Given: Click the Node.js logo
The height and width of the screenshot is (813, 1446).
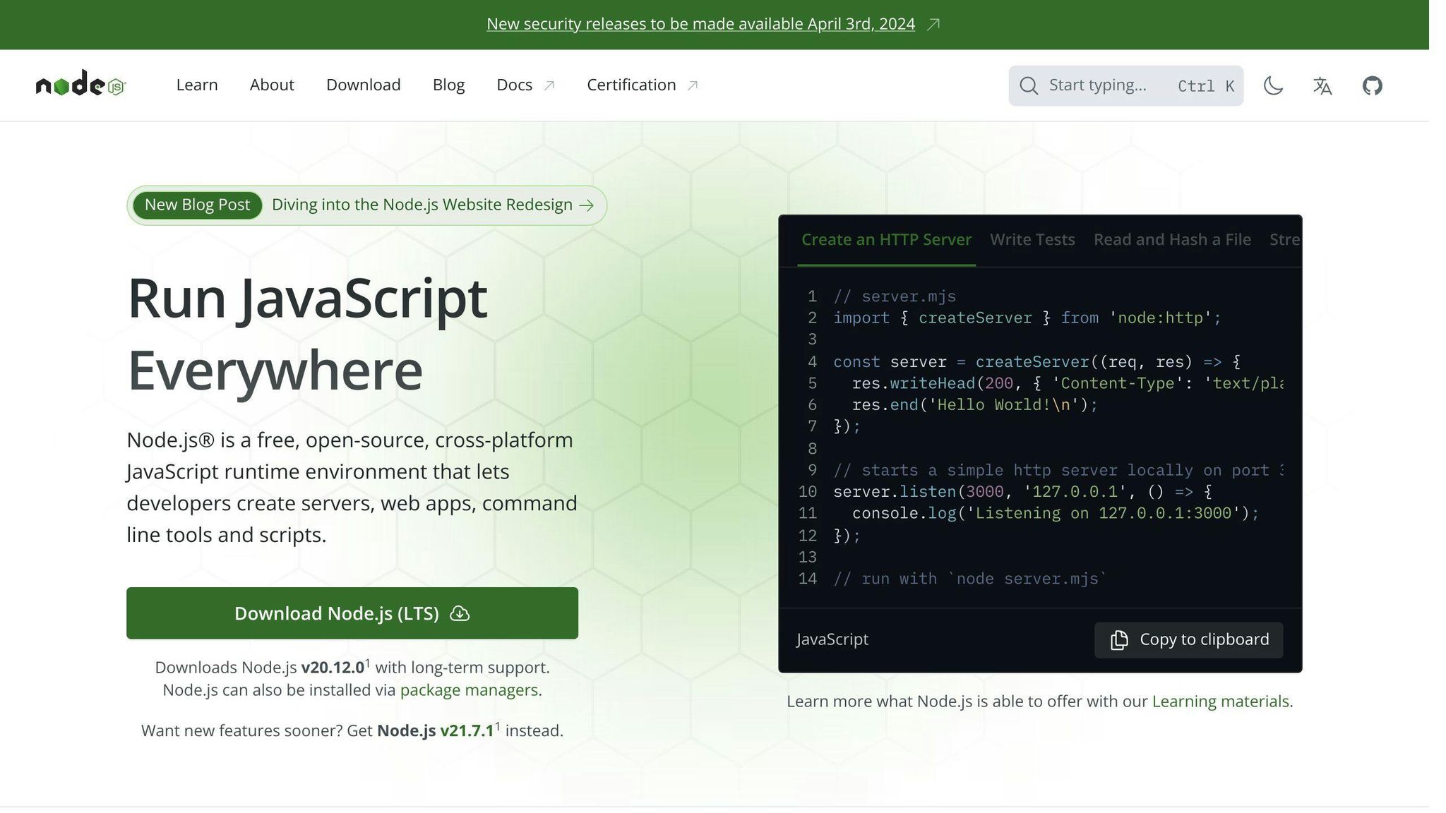Looking at the screenshot, I should coord(80,85).
